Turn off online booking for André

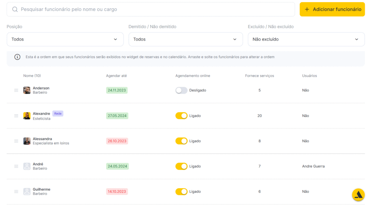(x=181, y=166)
